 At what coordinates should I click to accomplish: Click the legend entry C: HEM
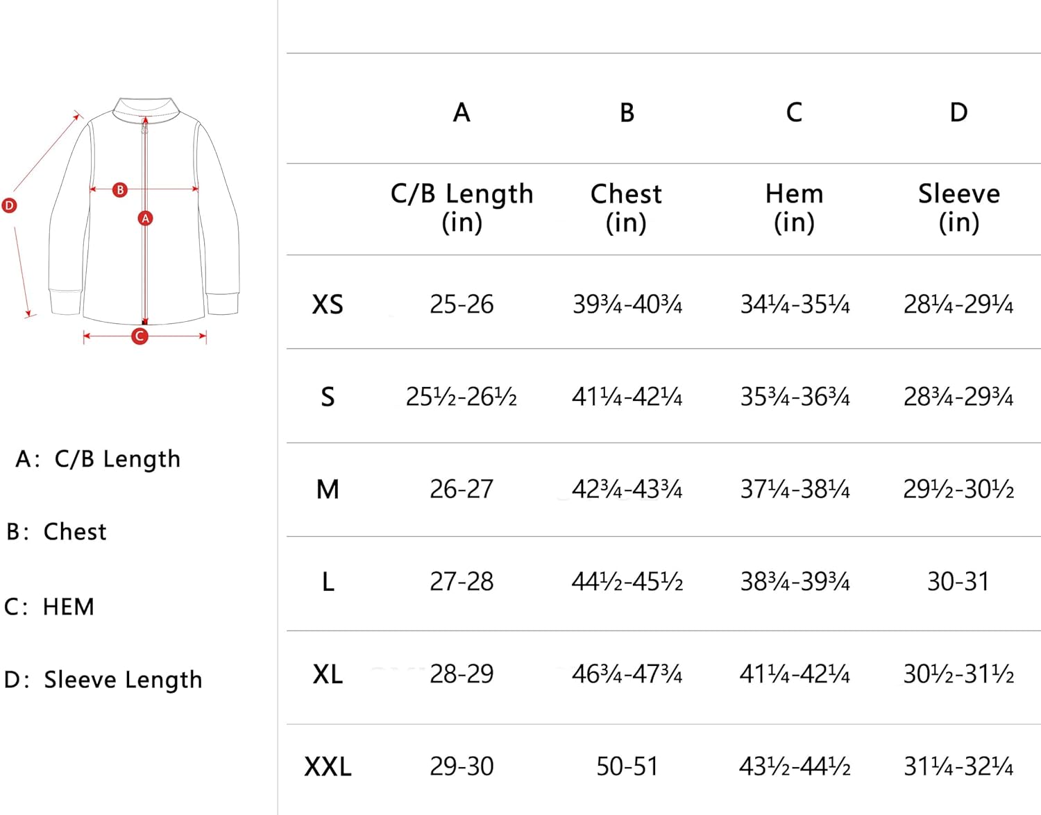pyautogui.click(x=49, y=607)
